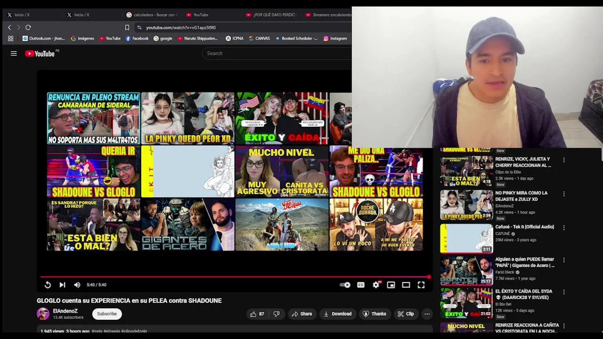Open options for Cafuné - Tek It sidebar video
Viewport: 603px width, 339px height.
[564, 228]
